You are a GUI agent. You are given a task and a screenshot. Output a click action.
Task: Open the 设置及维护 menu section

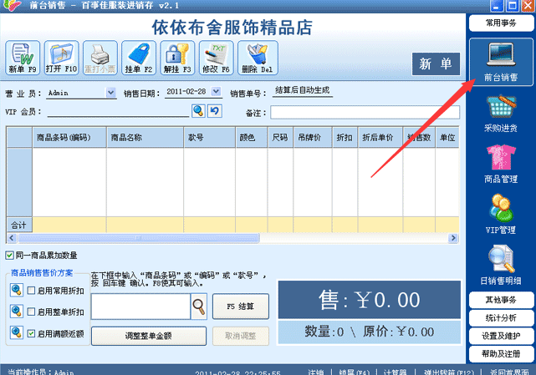501,336
